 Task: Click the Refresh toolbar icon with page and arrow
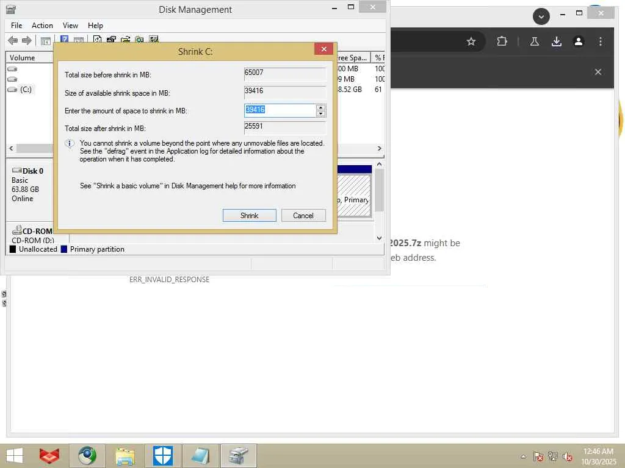(97, 39)
